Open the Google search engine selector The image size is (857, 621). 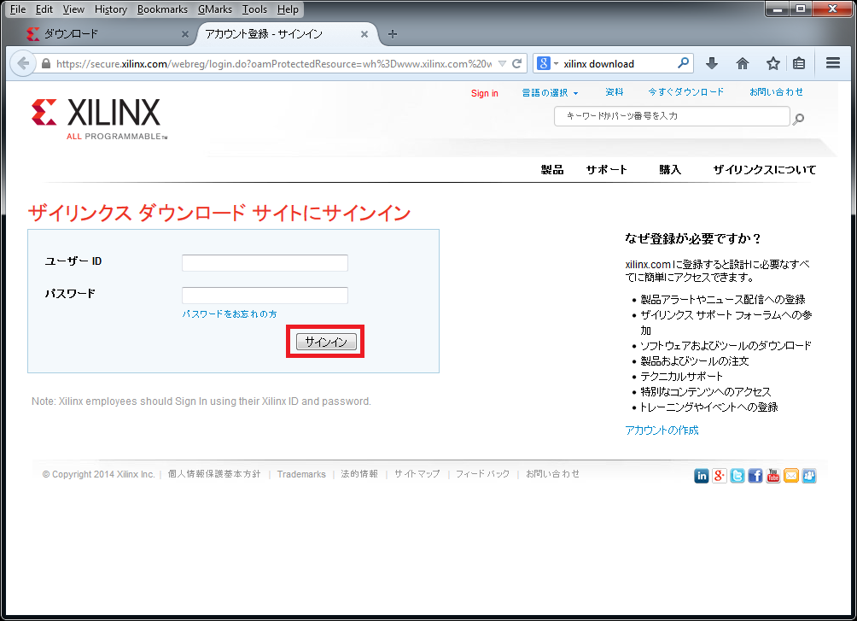click(x=547, y=63)
